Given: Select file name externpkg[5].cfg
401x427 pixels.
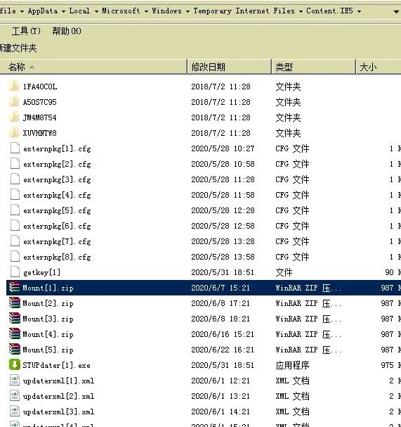Looking at the screenshot, I should (x=57, y=210).
